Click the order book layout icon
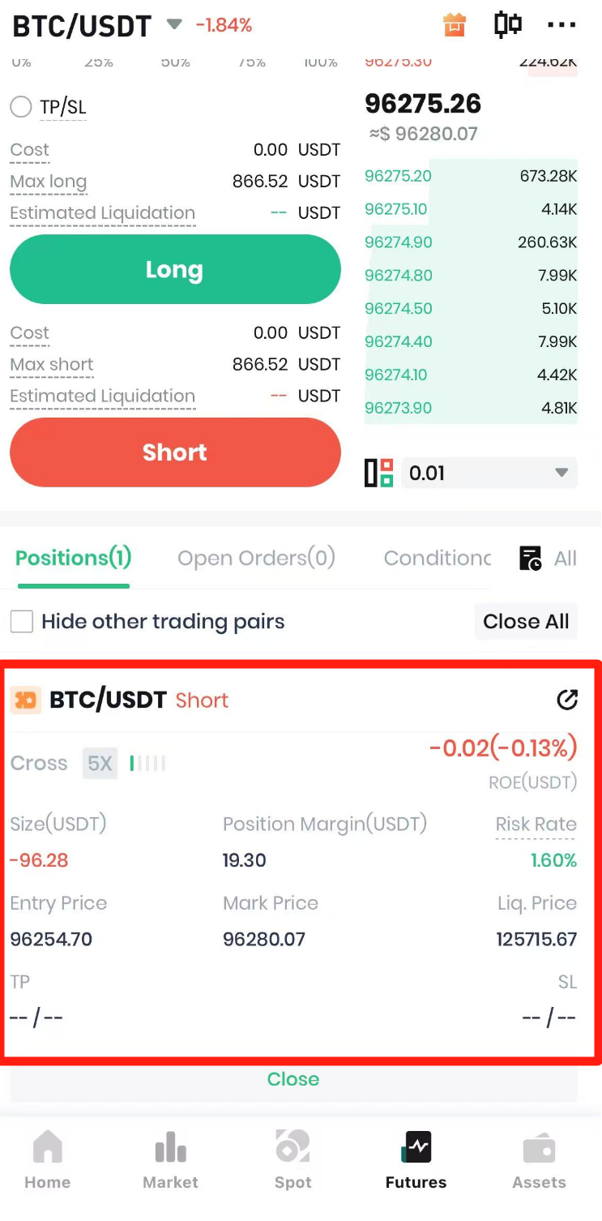Image resolution: width=602 pixels, height=1221 pixels. click(x=378, y=473)
